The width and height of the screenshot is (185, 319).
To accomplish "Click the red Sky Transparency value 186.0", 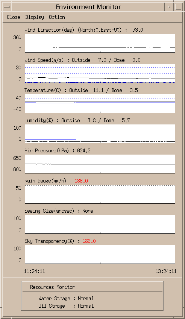I will tap(89, 241).
